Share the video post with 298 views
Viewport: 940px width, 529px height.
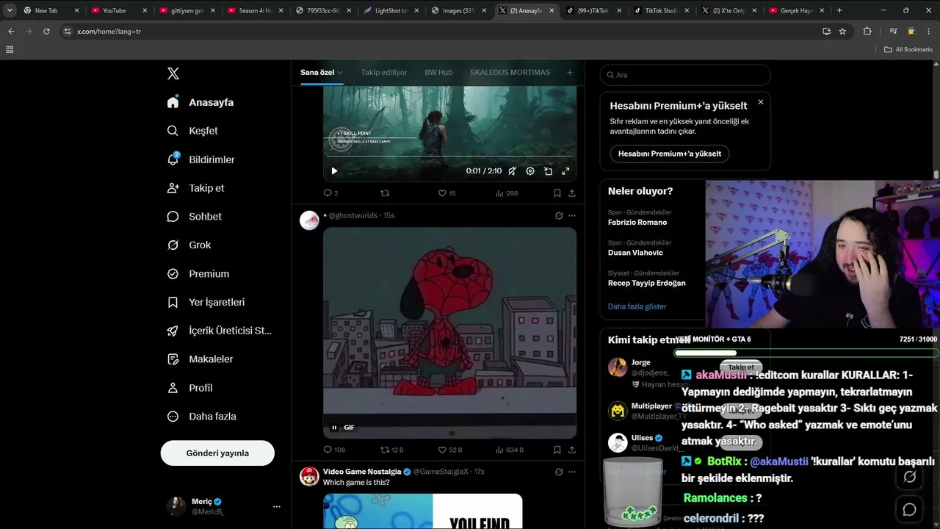pyautogui.click(x=571, y=193)
